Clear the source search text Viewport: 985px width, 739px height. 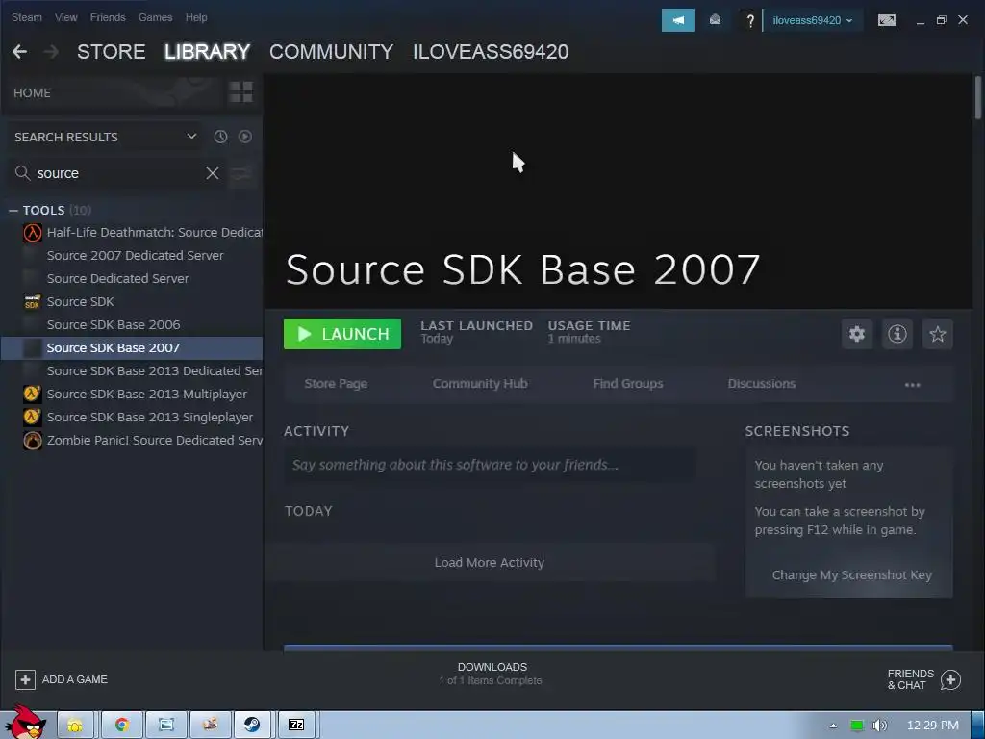[213, 173]
